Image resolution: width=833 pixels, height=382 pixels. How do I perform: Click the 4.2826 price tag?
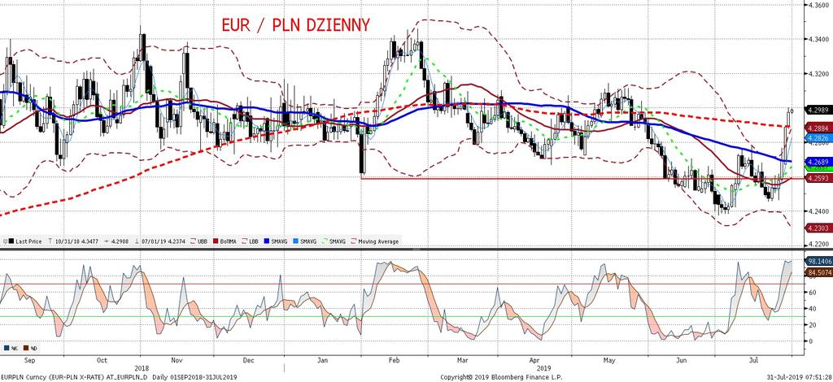pyautogui.click(x=818, y=137)
